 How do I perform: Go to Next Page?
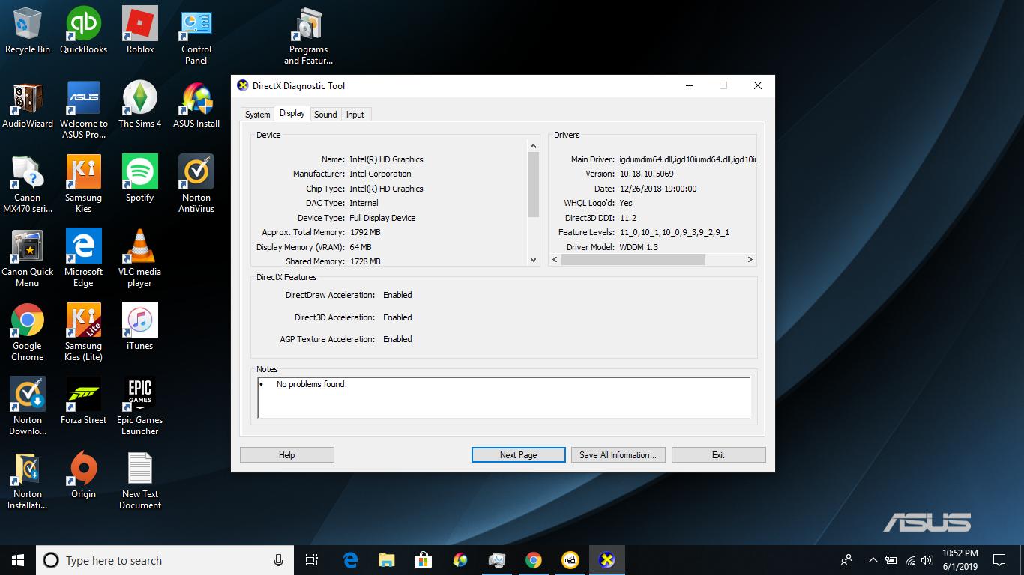coord(519,455)
